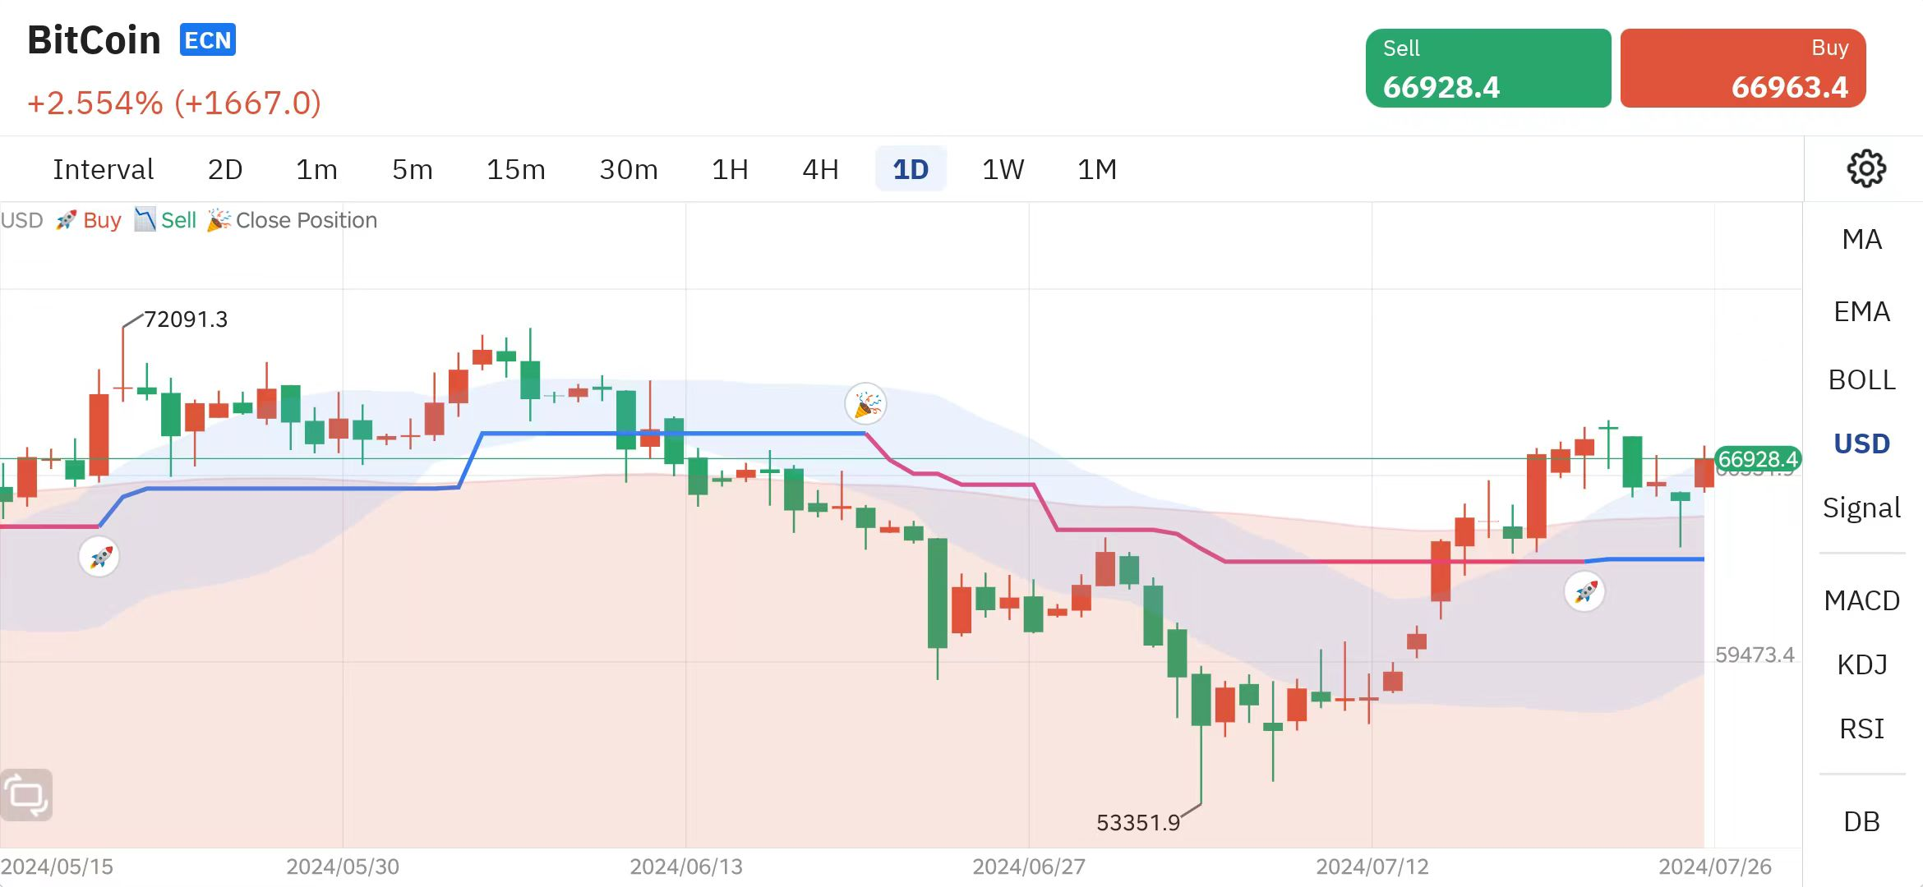Click the rocket buy marker near 2024/07/26

click(x=1584, y=591)
